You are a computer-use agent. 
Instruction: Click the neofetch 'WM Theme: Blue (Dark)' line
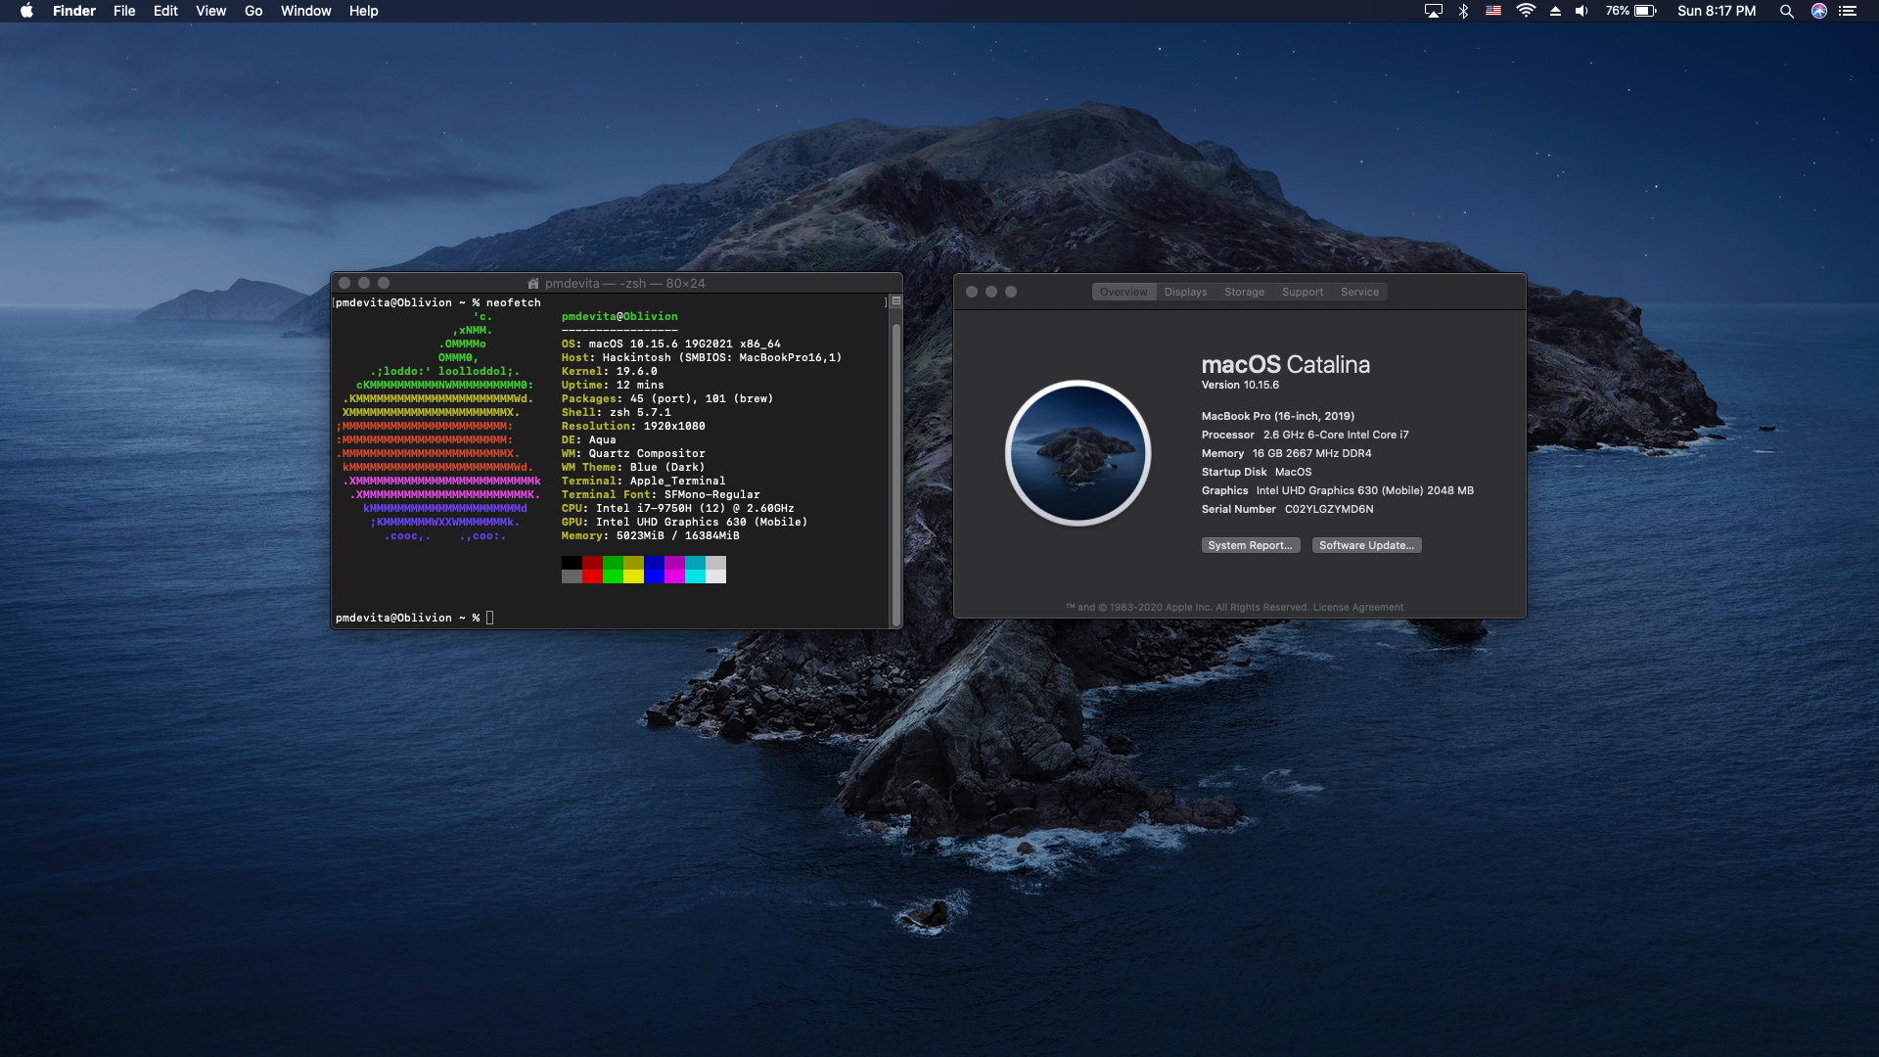pyautogui.click(x=633, y=467)
